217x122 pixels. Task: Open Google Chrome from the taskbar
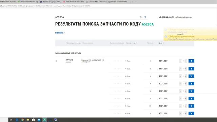click(22, 120)
